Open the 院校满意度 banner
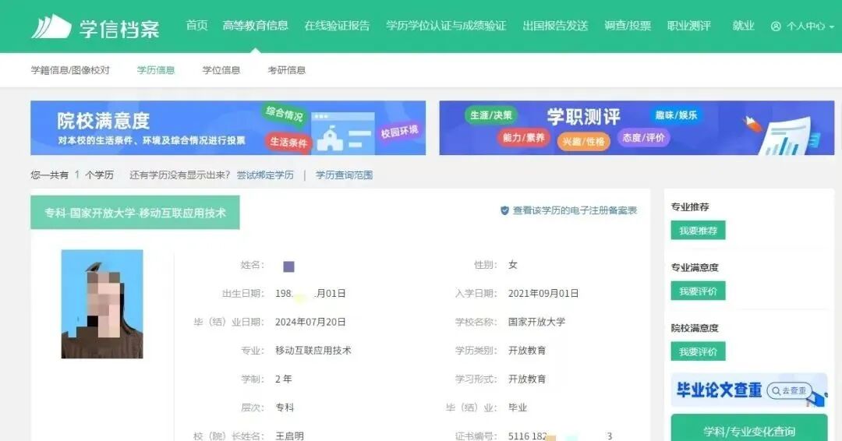The width and height of the screenshot is (842, 441). pyautogui.click(x=228, y=128)
